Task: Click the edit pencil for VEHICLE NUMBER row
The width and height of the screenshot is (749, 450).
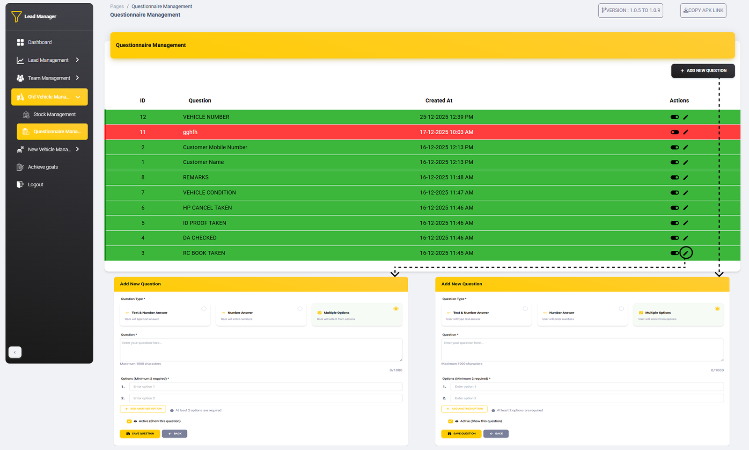Action: (685, 117)
